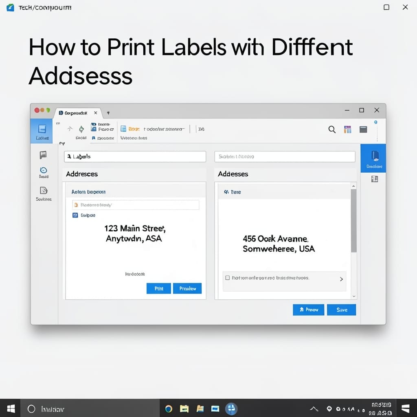Select the blue Labels sidebar button at top left

[42, 132]
